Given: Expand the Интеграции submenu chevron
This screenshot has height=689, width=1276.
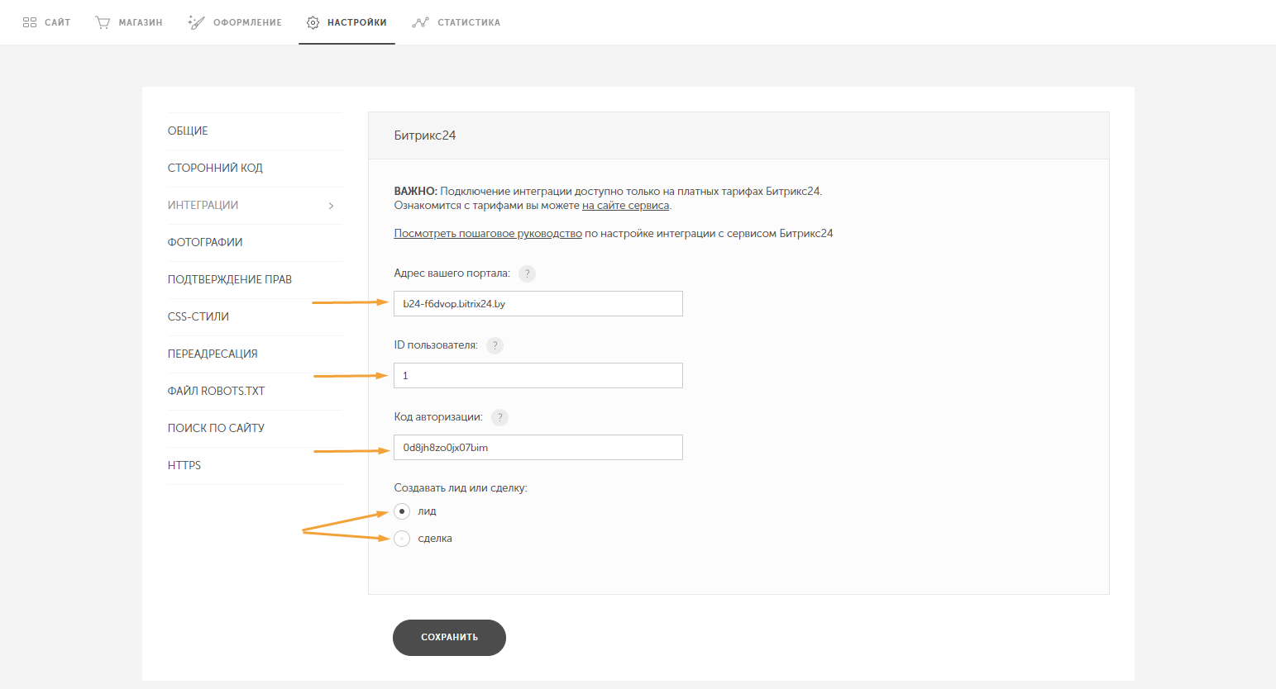Looking at the screenshot, I should pos(331,206).
